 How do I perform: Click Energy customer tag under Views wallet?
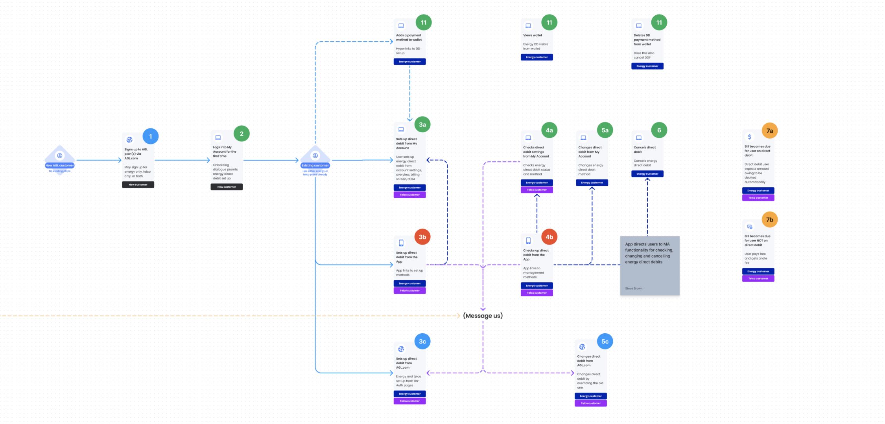(x=537, y=57)
